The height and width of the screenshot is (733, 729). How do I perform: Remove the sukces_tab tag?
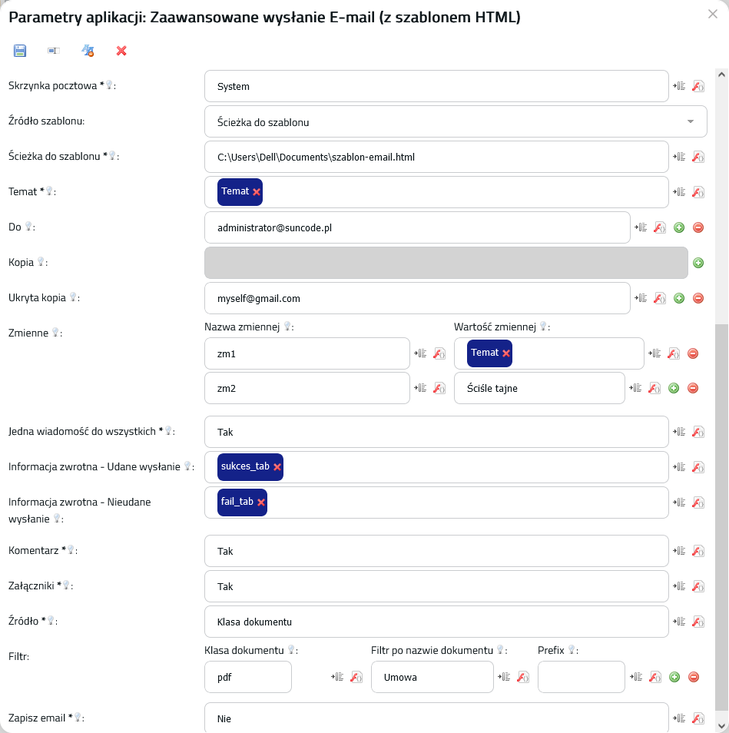point(277,467)
